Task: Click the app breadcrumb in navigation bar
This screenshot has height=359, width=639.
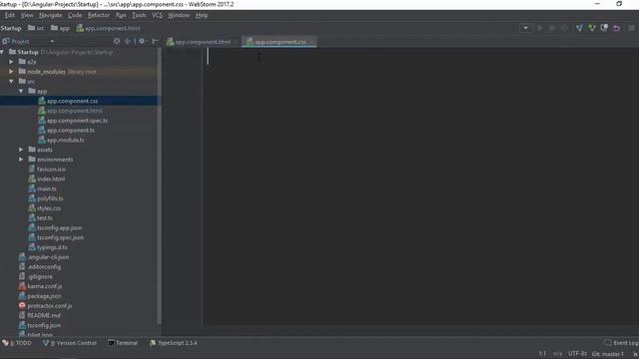Action: [x=60, y=28]
